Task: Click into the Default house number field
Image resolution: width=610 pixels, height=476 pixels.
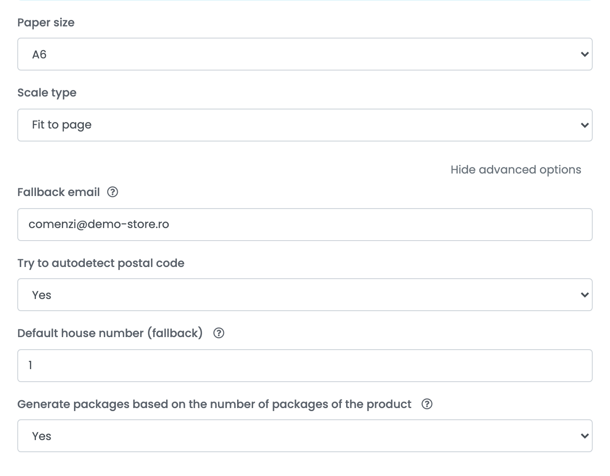Action: [x=305, y=366]
